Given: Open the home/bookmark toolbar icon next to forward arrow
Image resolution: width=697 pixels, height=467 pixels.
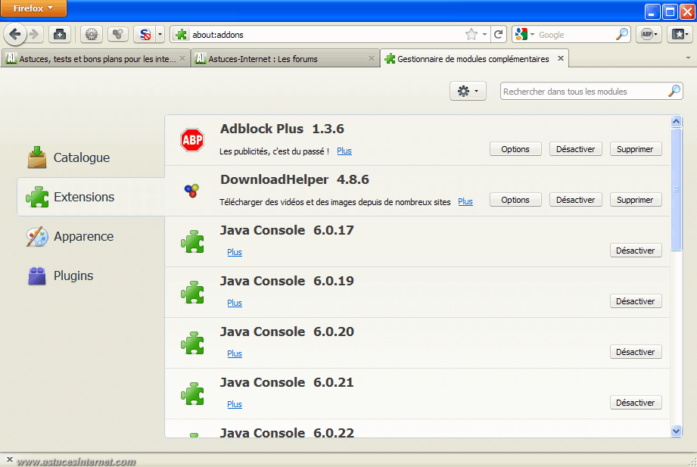Looking at the screenshot, I should tap(60, 34).
